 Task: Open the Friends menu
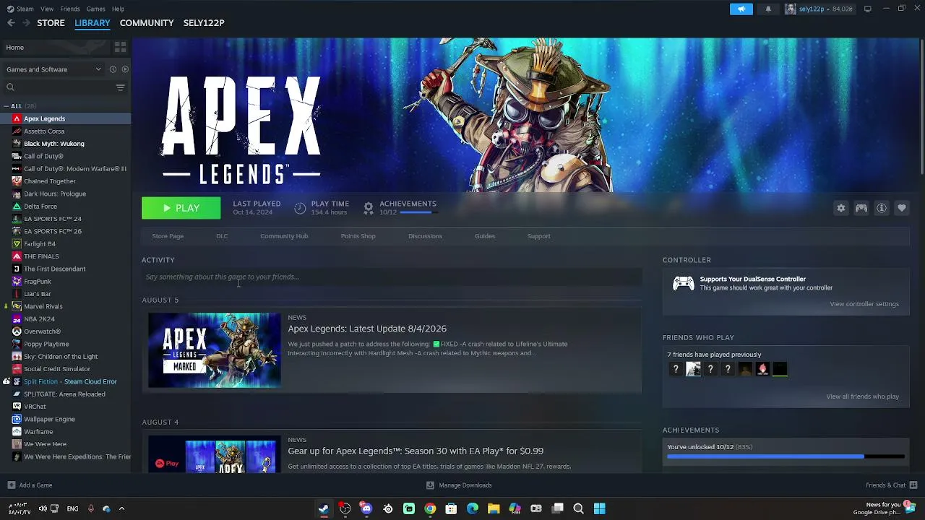tap(70, 9)
